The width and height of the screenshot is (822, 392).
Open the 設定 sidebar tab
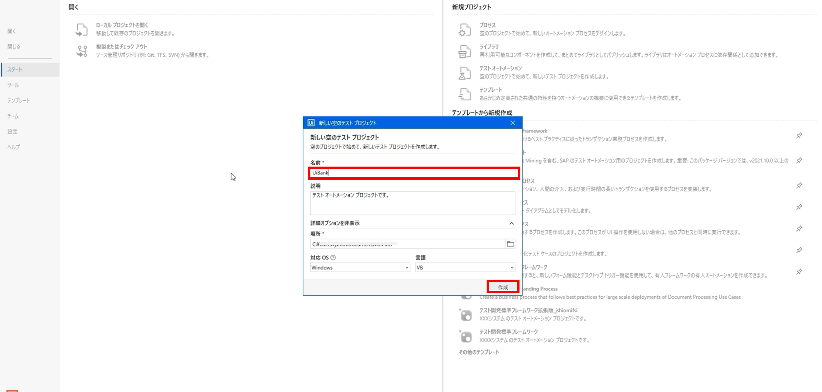12,132
